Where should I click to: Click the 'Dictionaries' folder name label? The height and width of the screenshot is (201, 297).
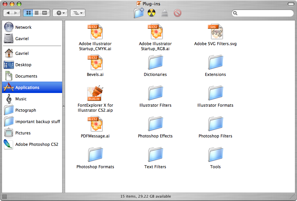tap(155, 75)
